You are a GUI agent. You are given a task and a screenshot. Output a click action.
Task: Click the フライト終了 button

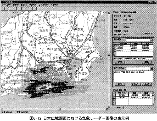point(148,34)
